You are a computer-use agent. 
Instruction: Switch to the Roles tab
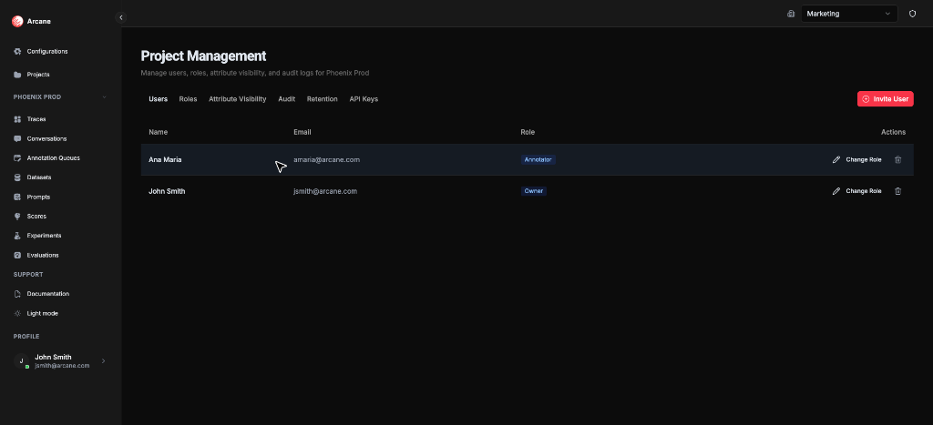(x=188, y=99)
